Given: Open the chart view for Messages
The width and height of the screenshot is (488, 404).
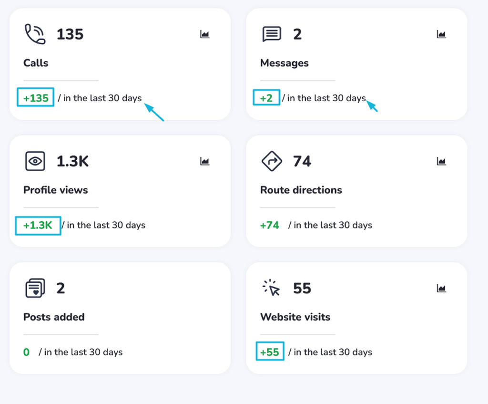Looking at the screenshot, I should click(x=441, y=34).
